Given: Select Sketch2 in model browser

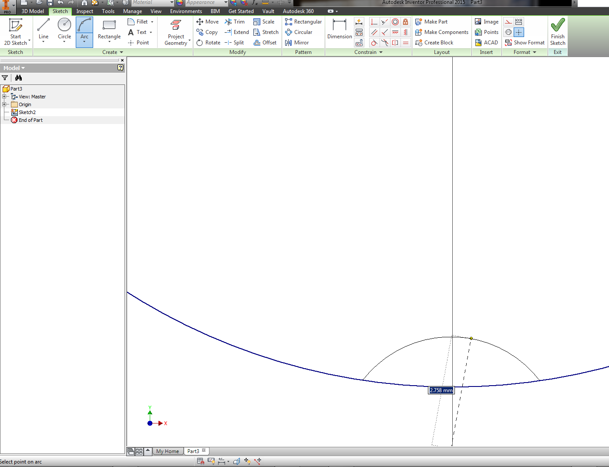Looking at the screenshot, I should [27, 112].
